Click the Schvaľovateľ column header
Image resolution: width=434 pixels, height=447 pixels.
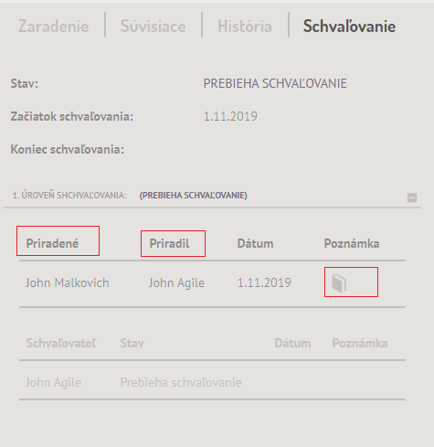[x=61, y=343]
